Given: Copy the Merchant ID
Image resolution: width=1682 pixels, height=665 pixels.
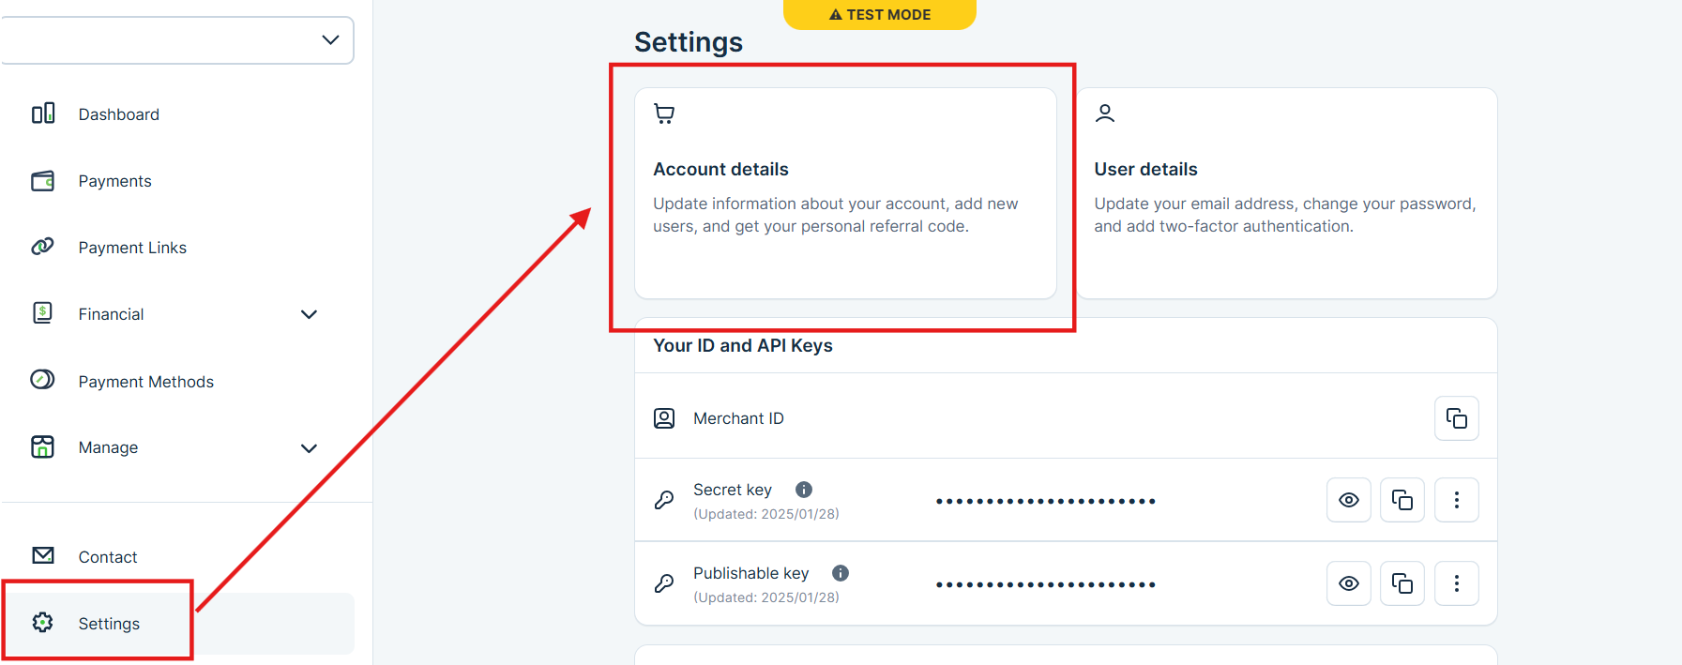Looking at the screenshot, I should (1456, 418).
